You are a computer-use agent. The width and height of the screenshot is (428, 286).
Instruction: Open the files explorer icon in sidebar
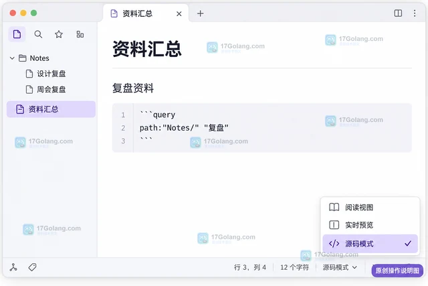click(x=17, y=34)
